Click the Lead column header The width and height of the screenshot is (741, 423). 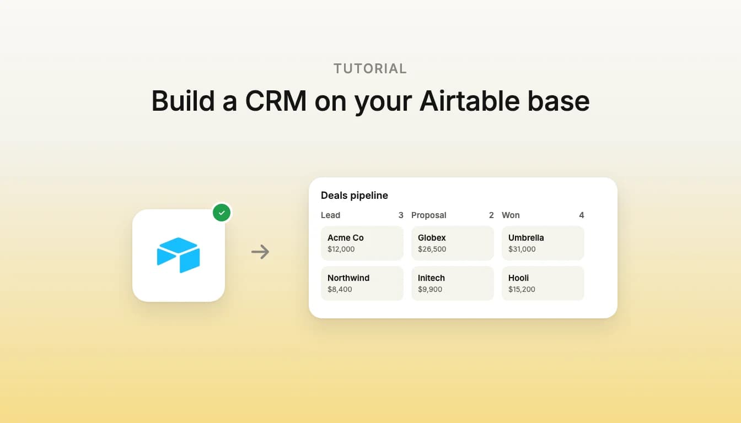[331, 215]
